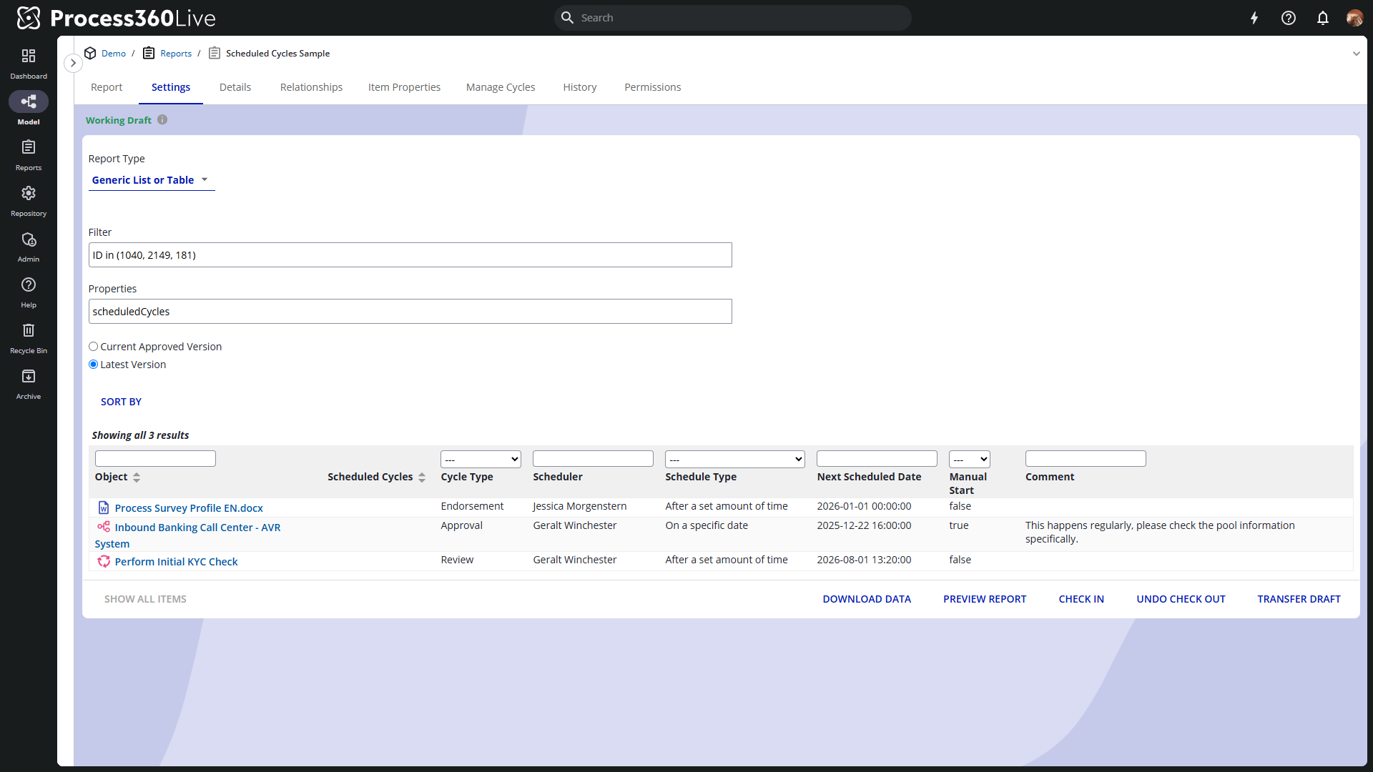Select the Latest Version radio button

pos(94,365)
